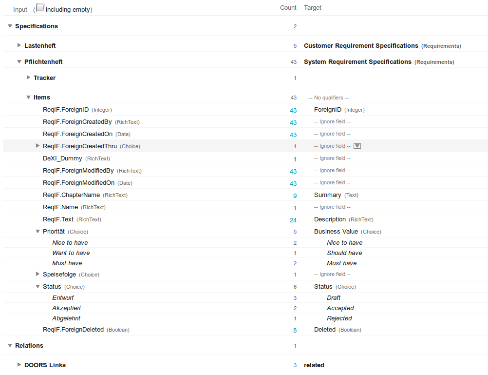Expand the Lastenheft specification
The width and height of the screenshot is (488, 375).
coord(19,45)
